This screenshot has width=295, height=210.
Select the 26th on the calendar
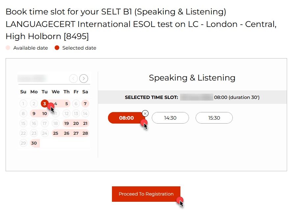[x=67, y=133]
